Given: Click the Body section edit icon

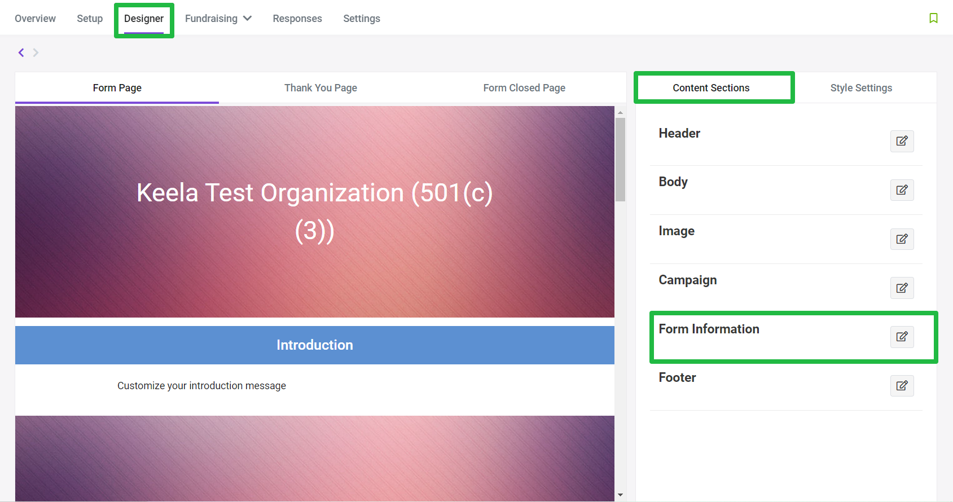Looking at the screenshot, I should coord(902,190).
